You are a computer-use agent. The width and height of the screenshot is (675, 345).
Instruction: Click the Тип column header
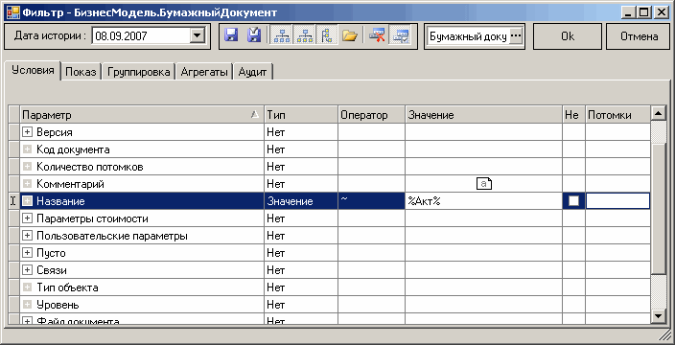point(301,115)
